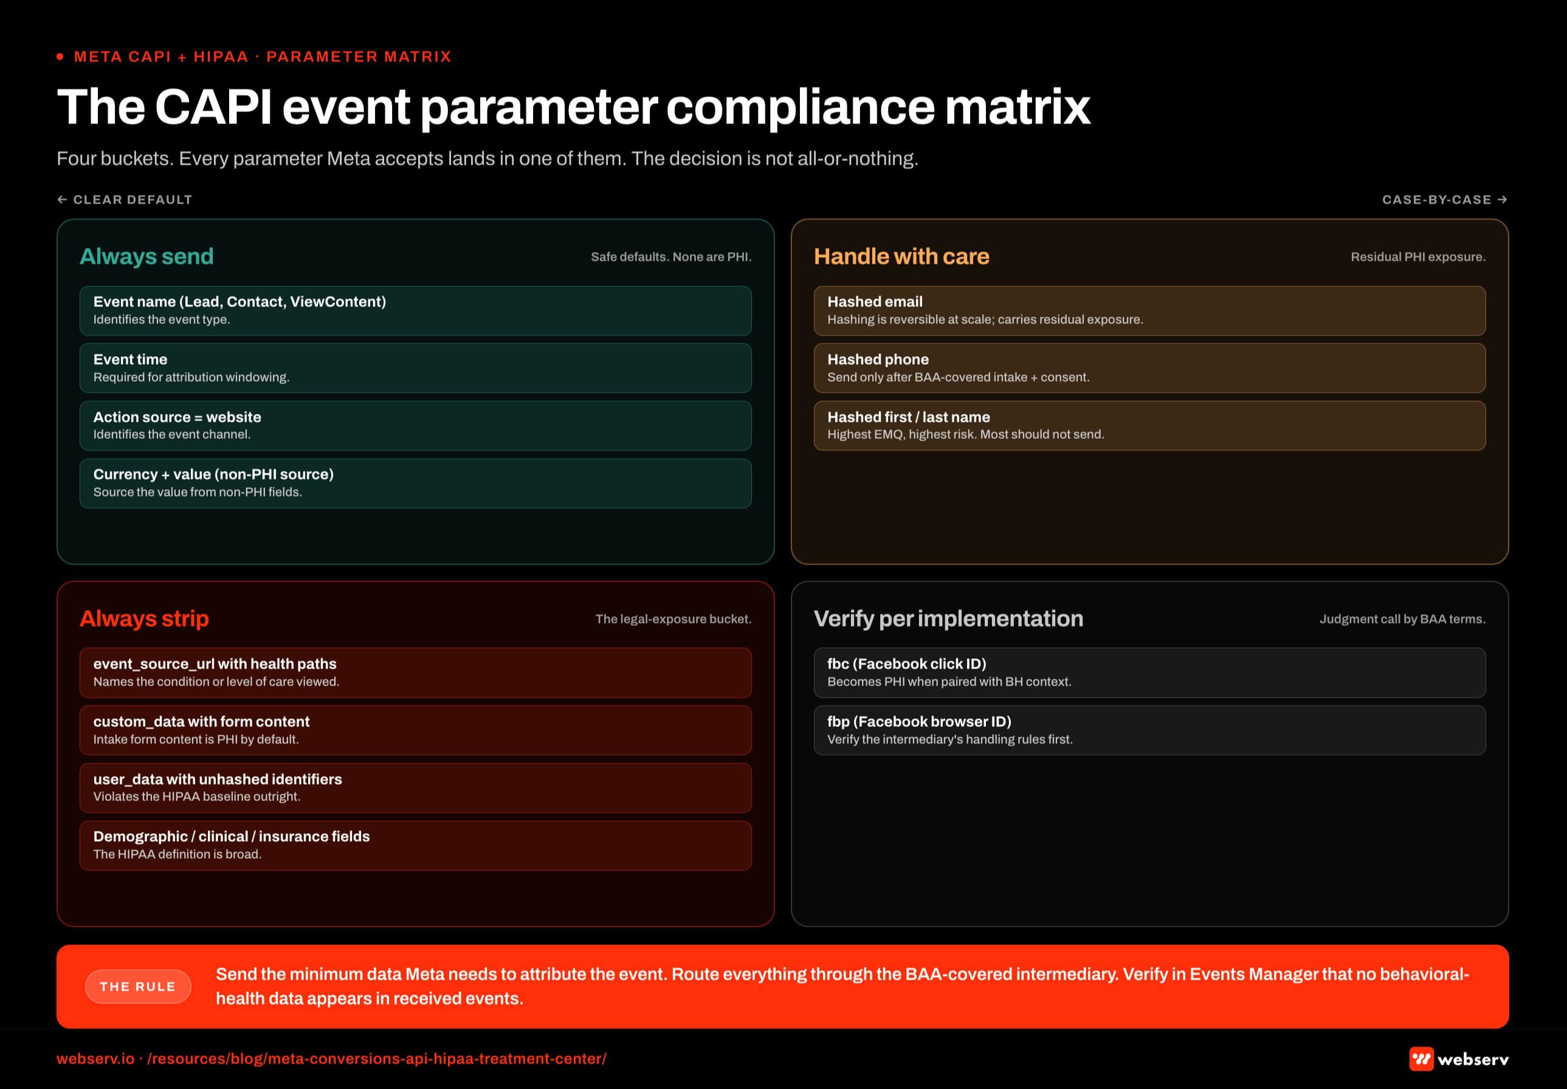
Task: Click THE RULE pill badge
Action: [138, 986]
